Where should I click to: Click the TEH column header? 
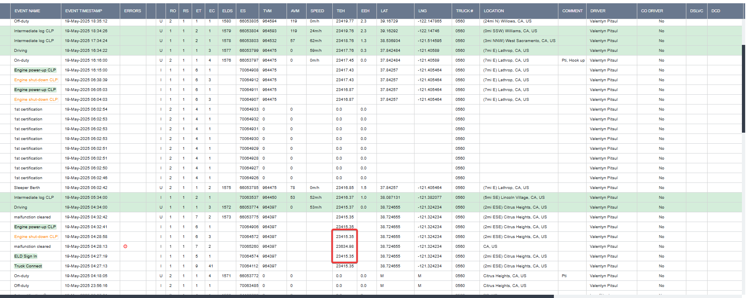tap(341, 11)
